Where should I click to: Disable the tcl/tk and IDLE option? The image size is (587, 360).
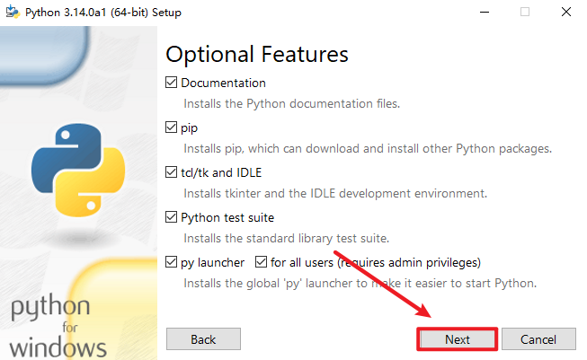(x=173, y=172)
